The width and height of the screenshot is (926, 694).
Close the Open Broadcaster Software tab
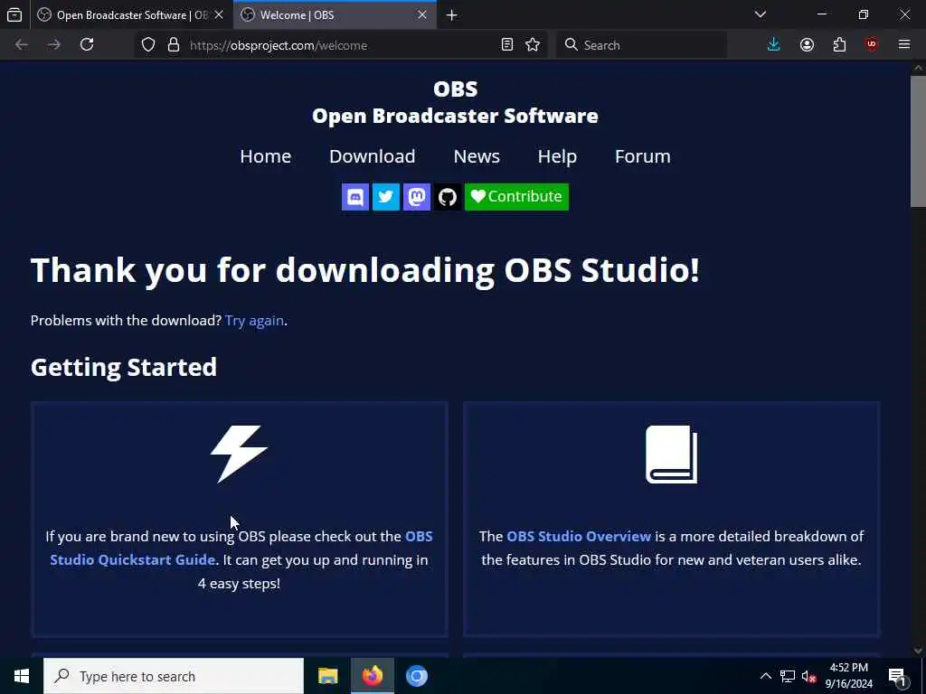(x=219, y=15)
